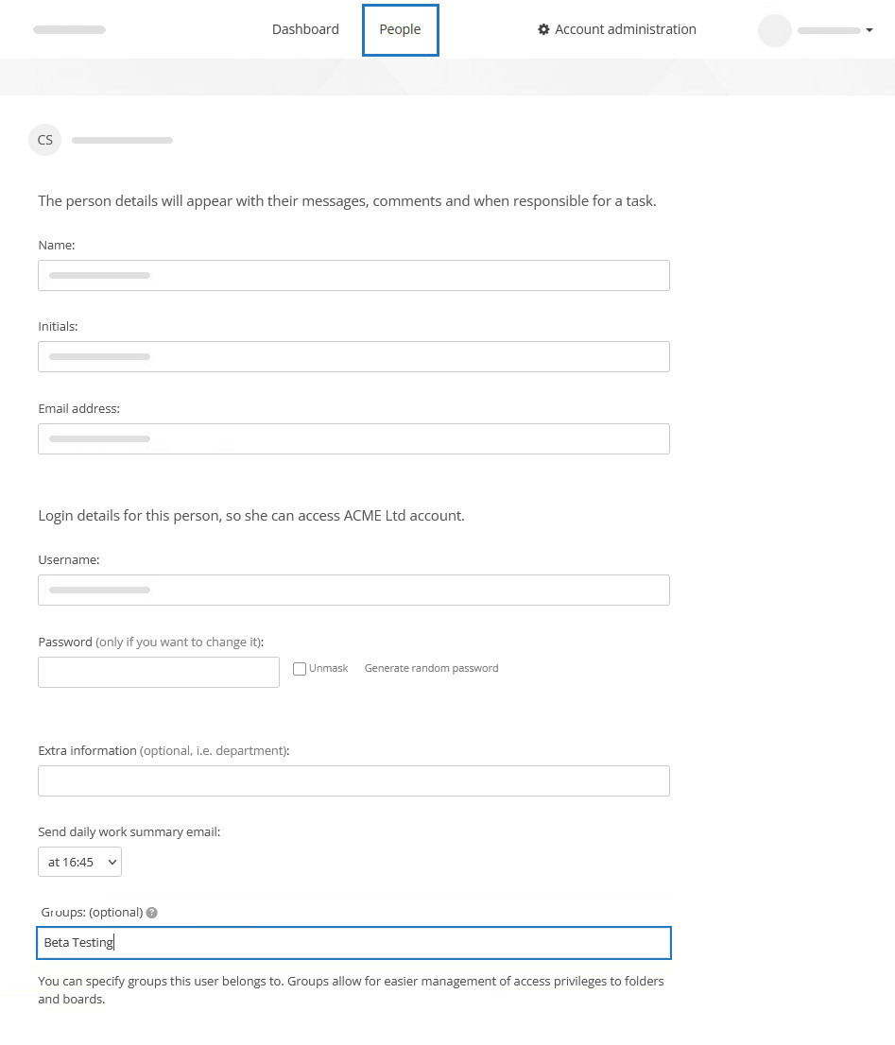The width and height of the screenshot is (895, 1045).
Task: Click the profile avatar in the header
Action: [x=774, y=30]
